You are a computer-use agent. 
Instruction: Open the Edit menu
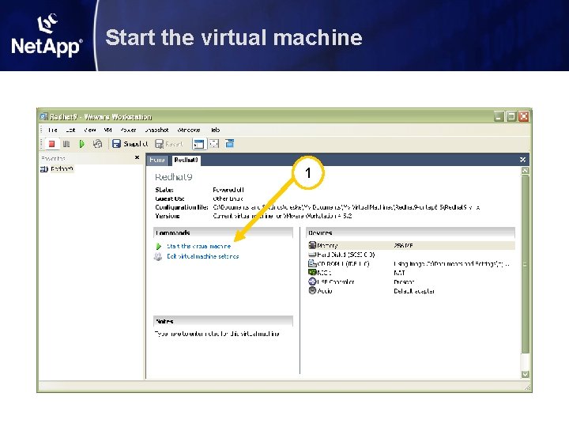click(x=70, y=130)
